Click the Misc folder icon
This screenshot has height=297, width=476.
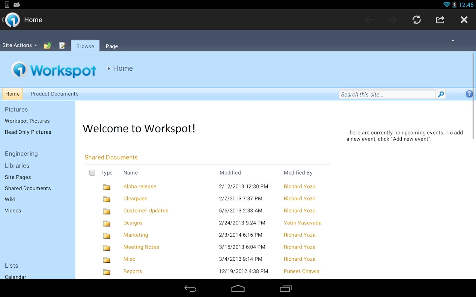106,260
